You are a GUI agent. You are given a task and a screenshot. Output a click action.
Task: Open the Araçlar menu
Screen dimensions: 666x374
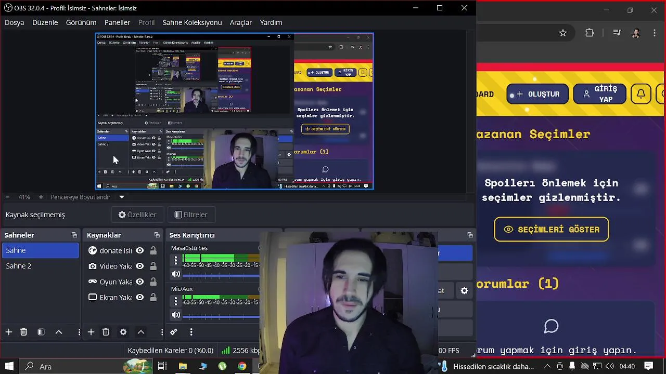(x=241, y=22)
